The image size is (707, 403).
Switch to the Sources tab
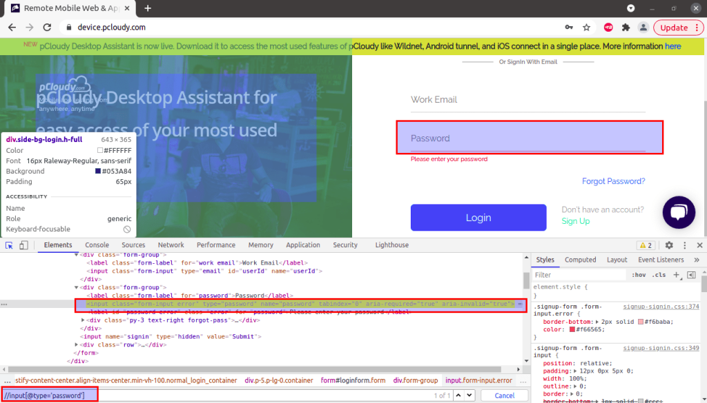coord(133,245)
